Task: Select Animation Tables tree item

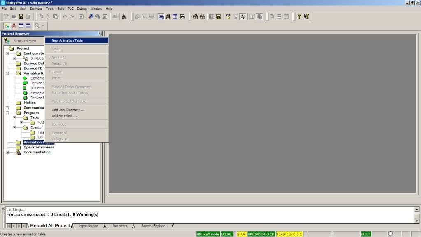Action: tap(39, 142)
